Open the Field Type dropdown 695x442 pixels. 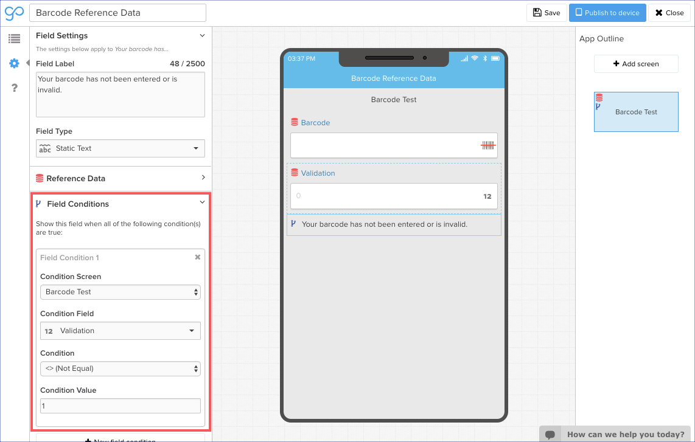coord(120,148)
